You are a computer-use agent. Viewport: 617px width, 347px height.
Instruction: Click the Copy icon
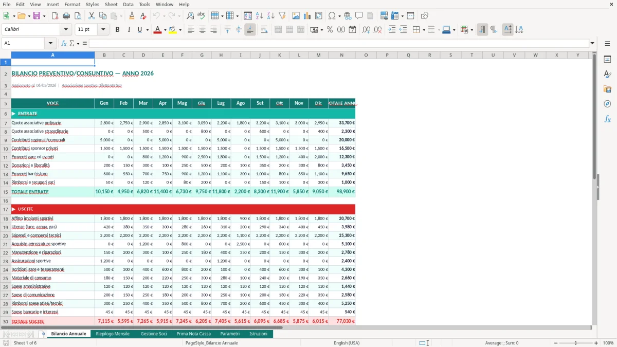click(x=102, y=16)
